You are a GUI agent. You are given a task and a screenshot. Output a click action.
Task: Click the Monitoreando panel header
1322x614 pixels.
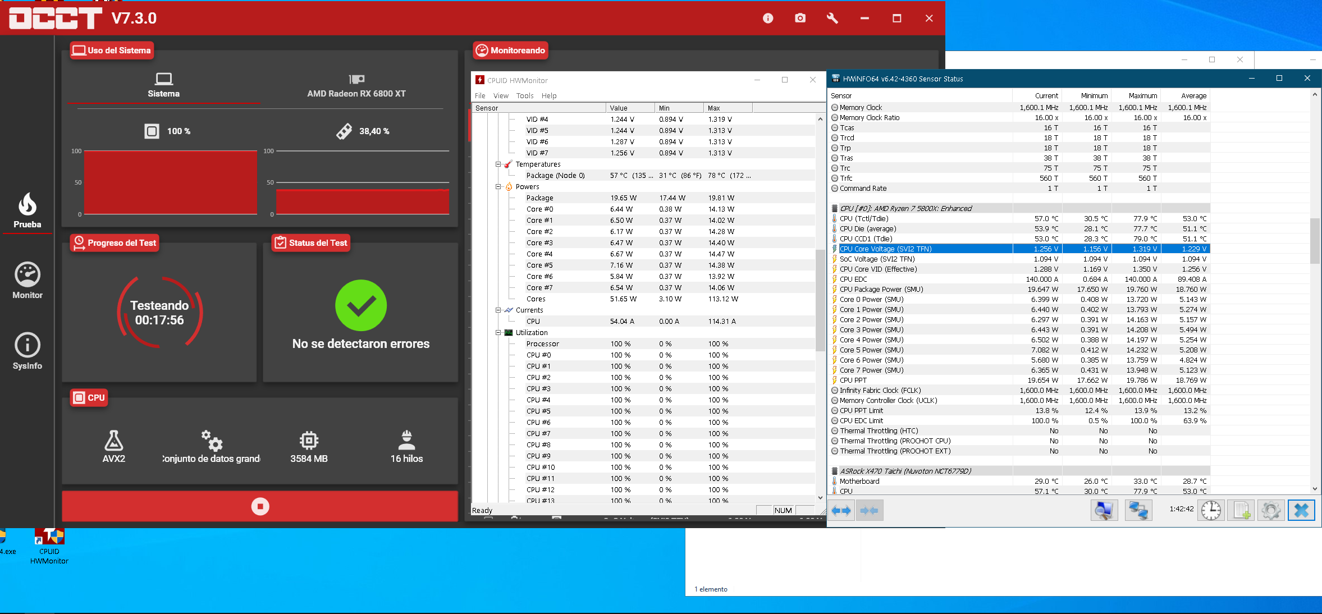(511, 51)
